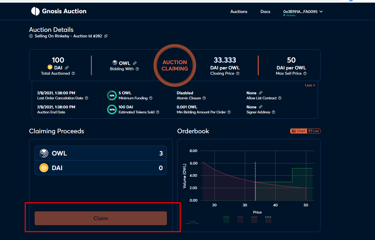Image resolution: width=375 pixels, height=240 pixels.
Task: Click the Bidding With help icon
Action: 137,69
